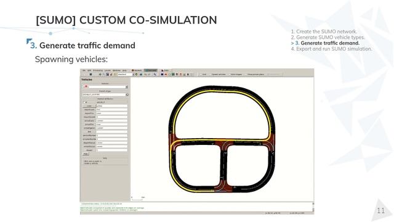
Task: Click the yellow highlighted route on the upper loop
Action: (x=221, y=91)
